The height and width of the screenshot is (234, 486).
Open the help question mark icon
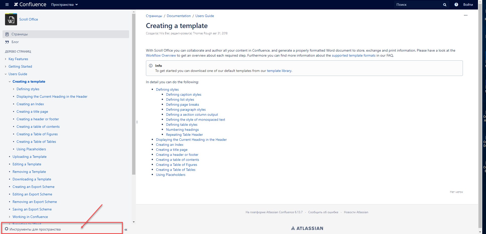456,5
